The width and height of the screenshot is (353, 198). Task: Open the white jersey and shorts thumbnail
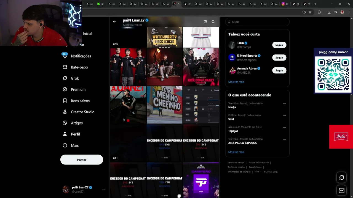point(201,37)
